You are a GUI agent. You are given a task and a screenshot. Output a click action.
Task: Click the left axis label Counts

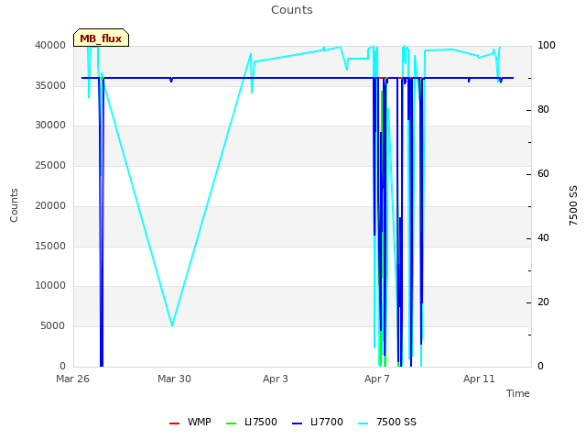14,205
